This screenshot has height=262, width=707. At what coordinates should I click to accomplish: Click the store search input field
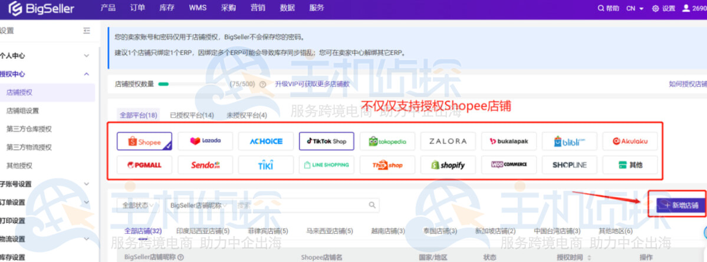click(301, 205)
